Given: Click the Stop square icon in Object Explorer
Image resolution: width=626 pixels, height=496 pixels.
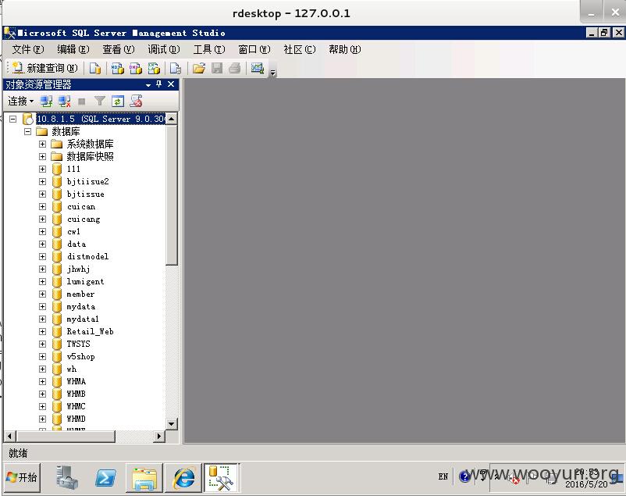Looking at the screenshot, I should point(82,102).
